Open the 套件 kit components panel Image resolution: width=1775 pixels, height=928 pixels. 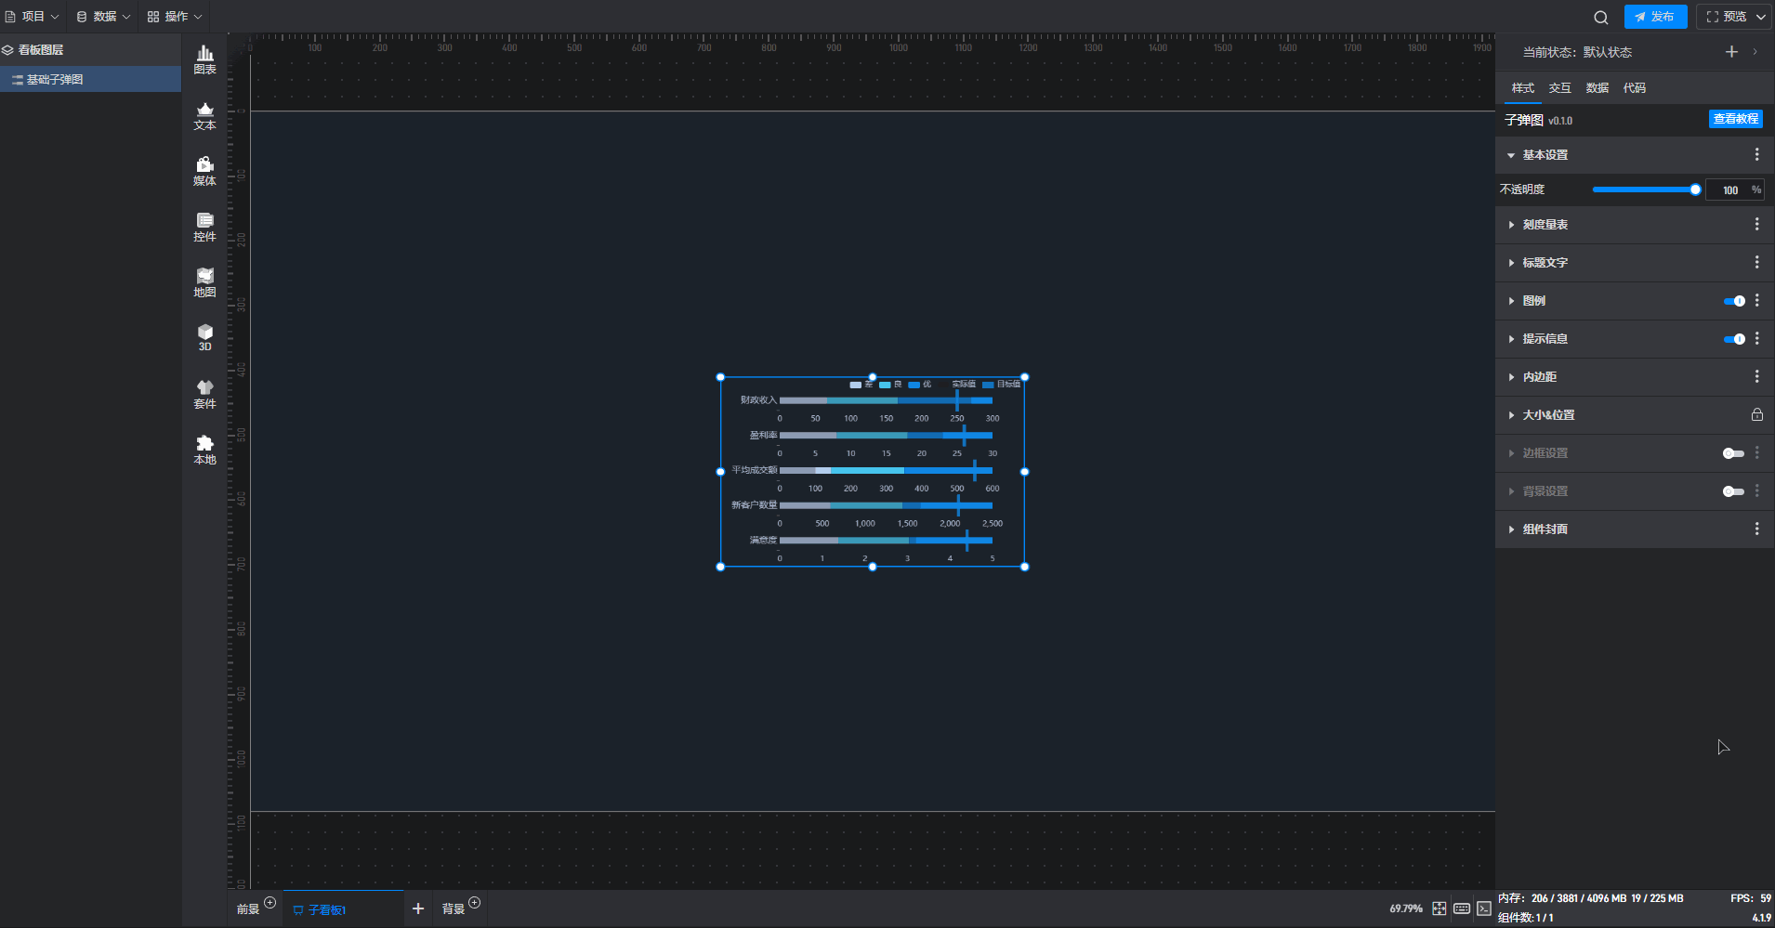point(204,394)
